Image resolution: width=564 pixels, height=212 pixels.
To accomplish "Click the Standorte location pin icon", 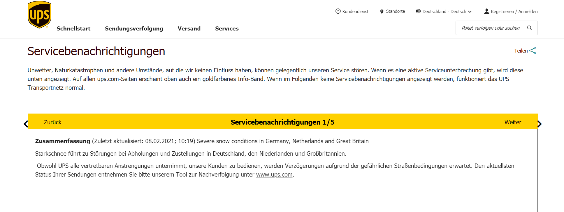I will pyautogui.click(x=382, y=12).
